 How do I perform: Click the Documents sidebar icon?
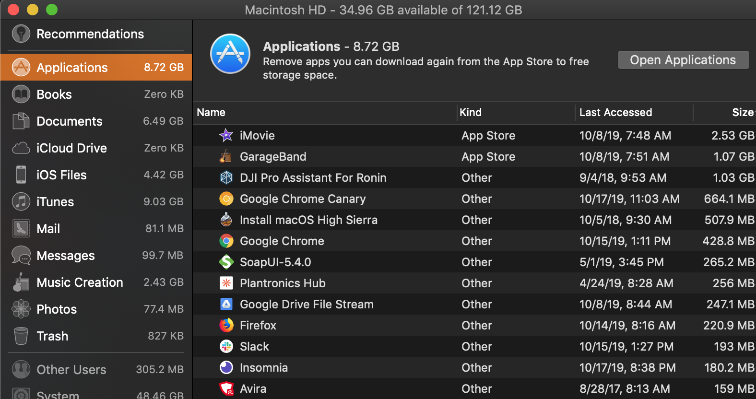[x=21, y=121]
